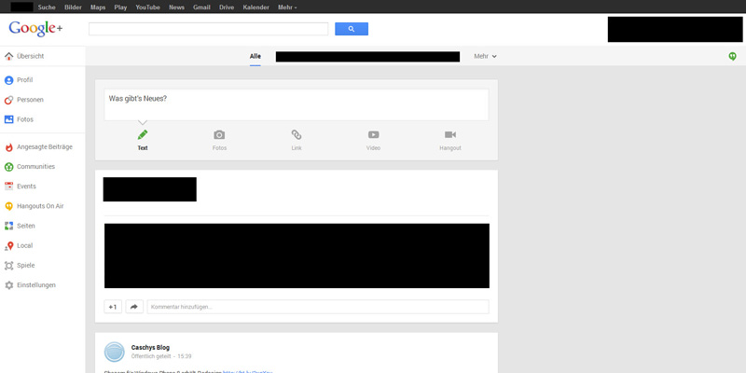Click the Google+ logo

pos(35,29)
